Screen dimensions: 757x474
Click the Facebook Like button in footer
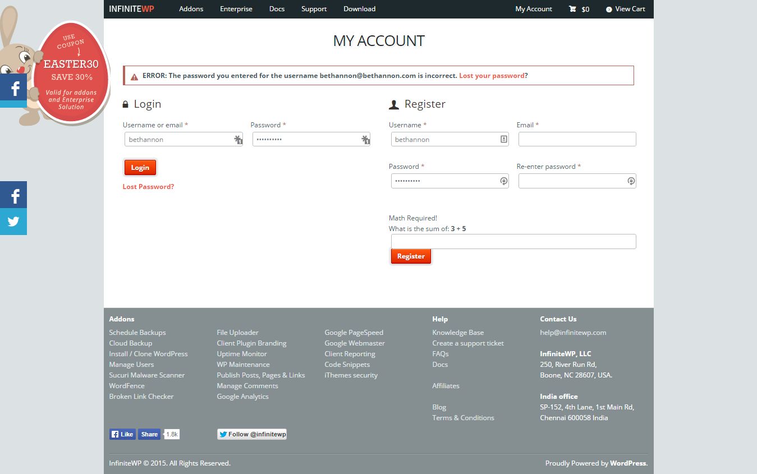coord(122,434)
